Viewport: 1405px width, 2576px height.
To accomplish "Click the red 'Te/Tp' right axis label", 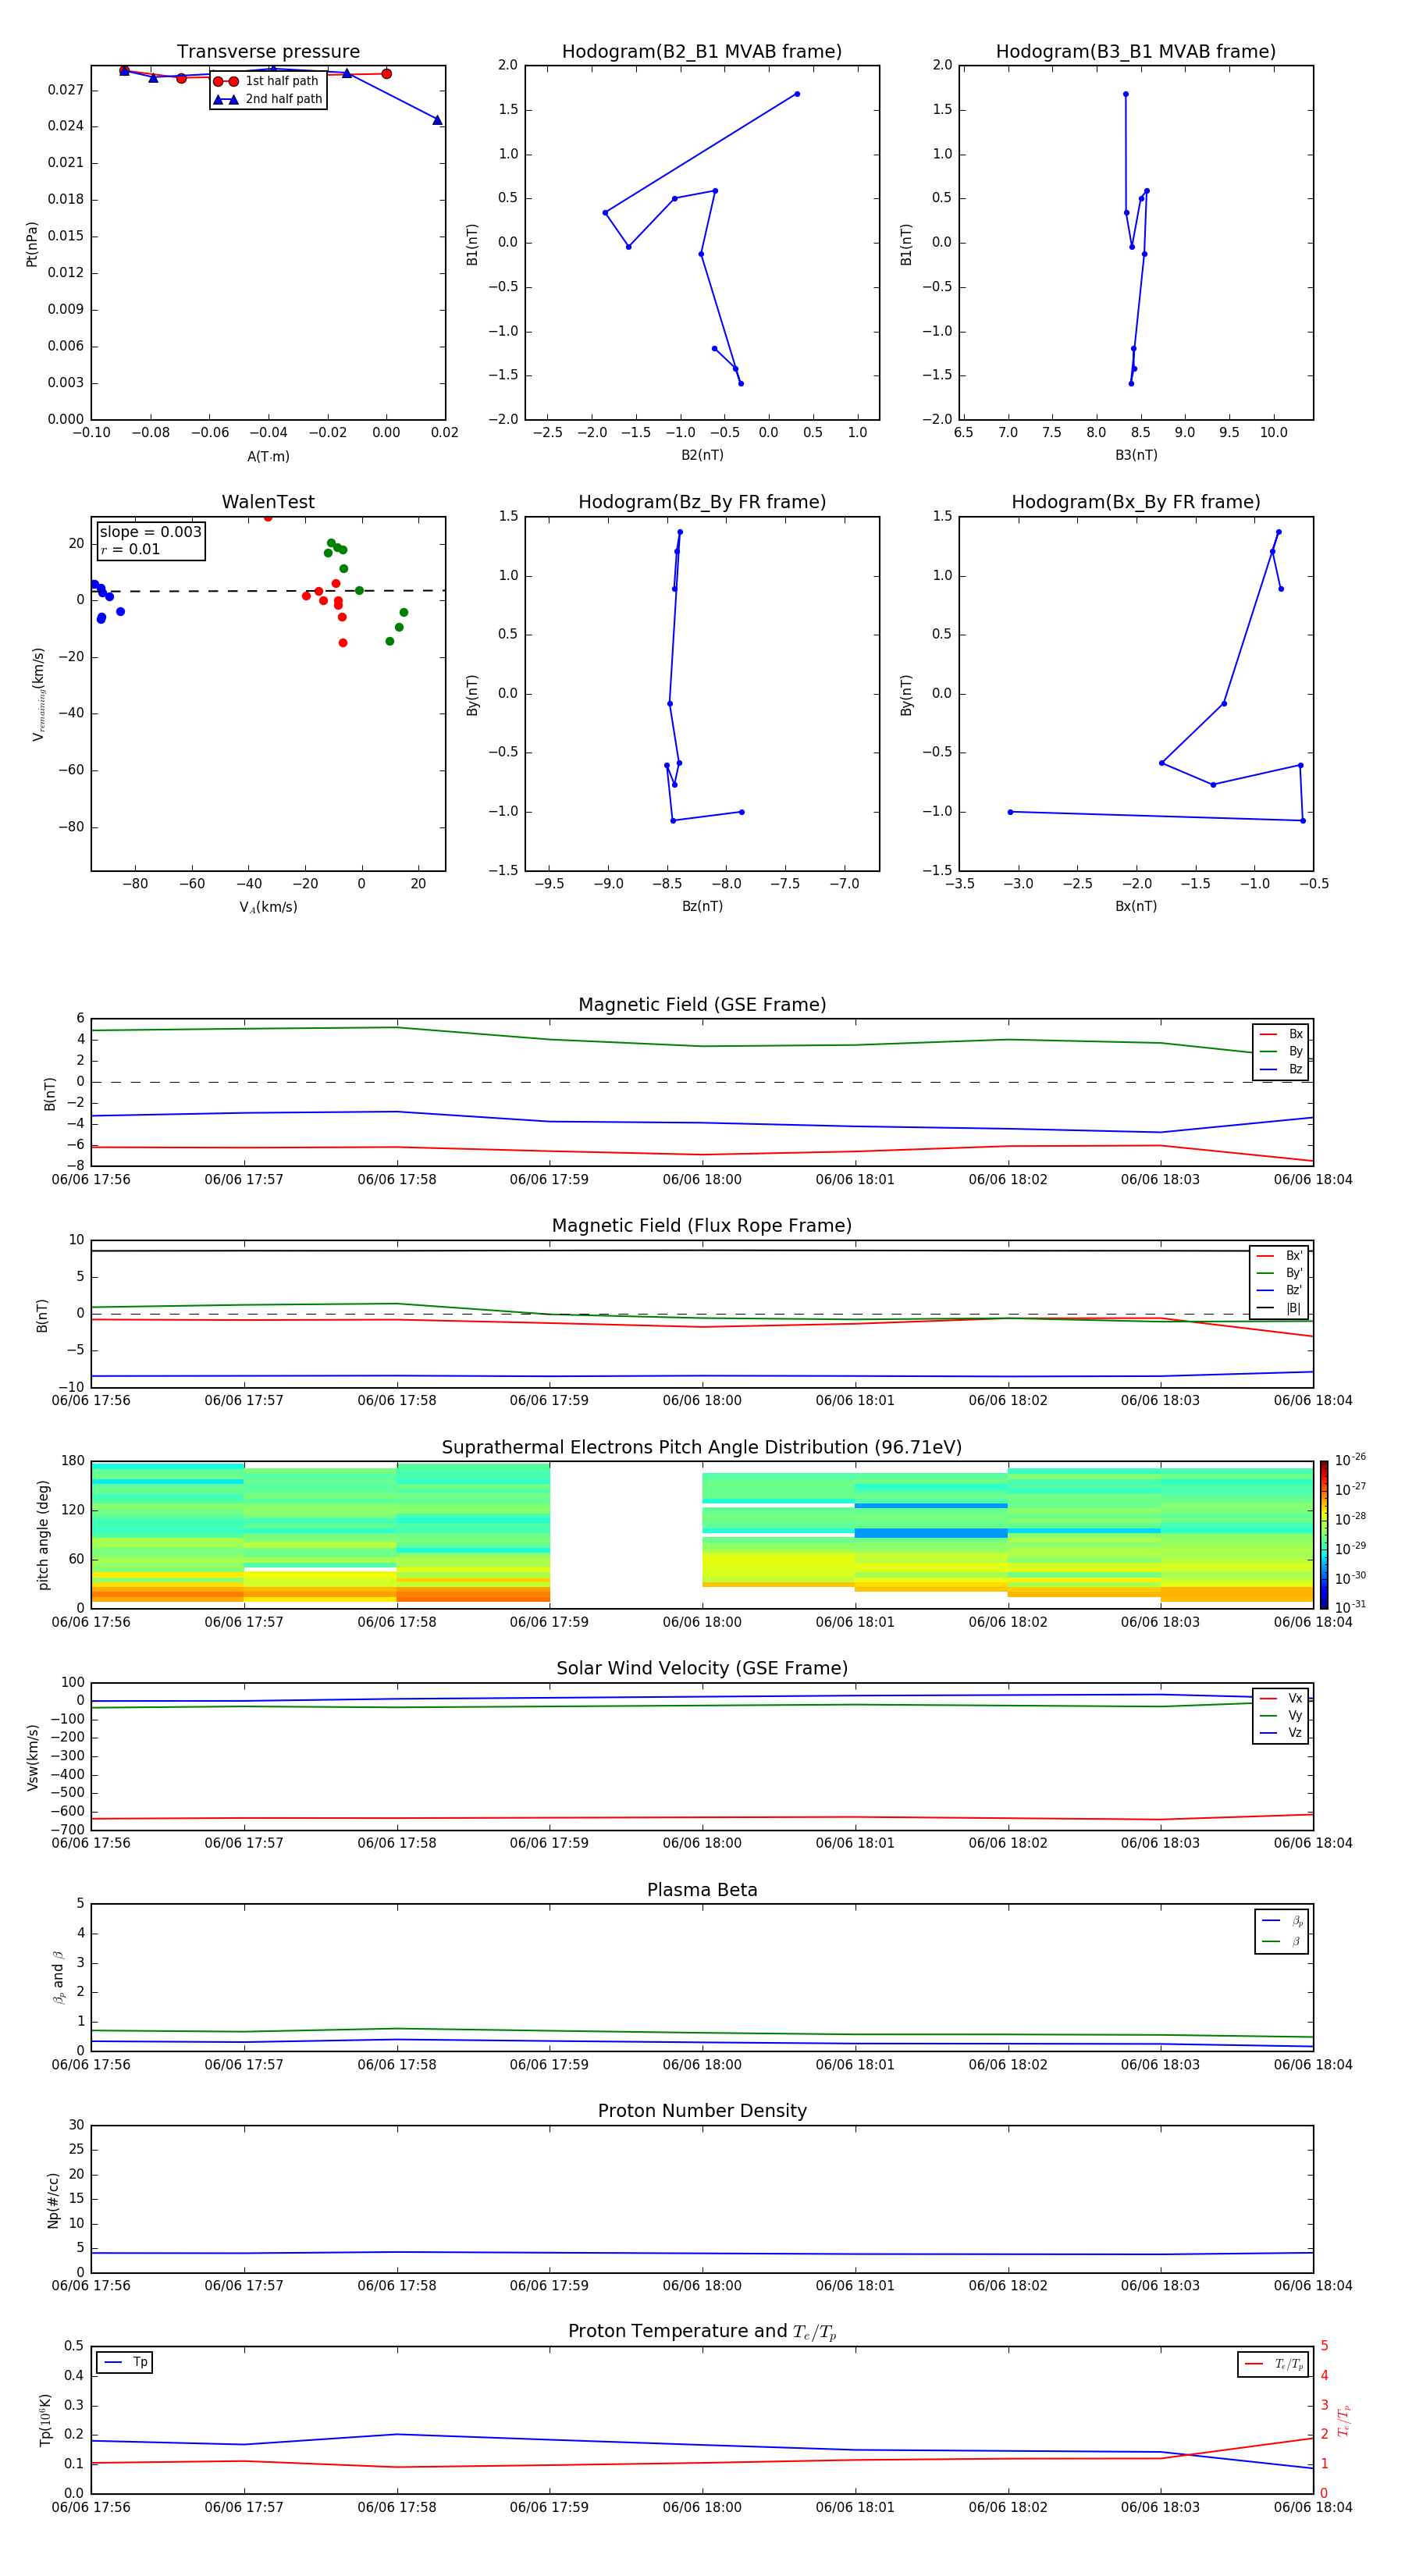I will [1344, 2420].
